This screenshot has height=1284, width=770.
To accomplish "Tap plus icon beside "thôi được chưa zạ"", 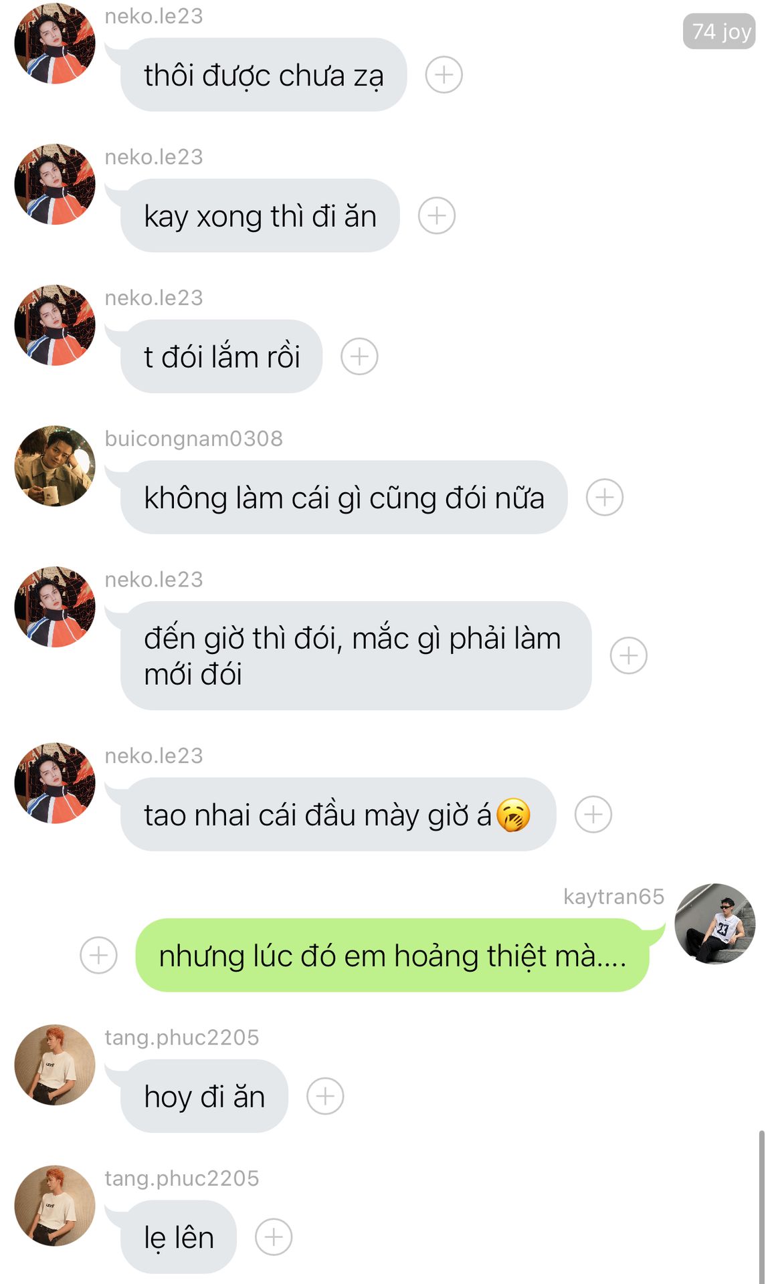I will tap(444, 75).
